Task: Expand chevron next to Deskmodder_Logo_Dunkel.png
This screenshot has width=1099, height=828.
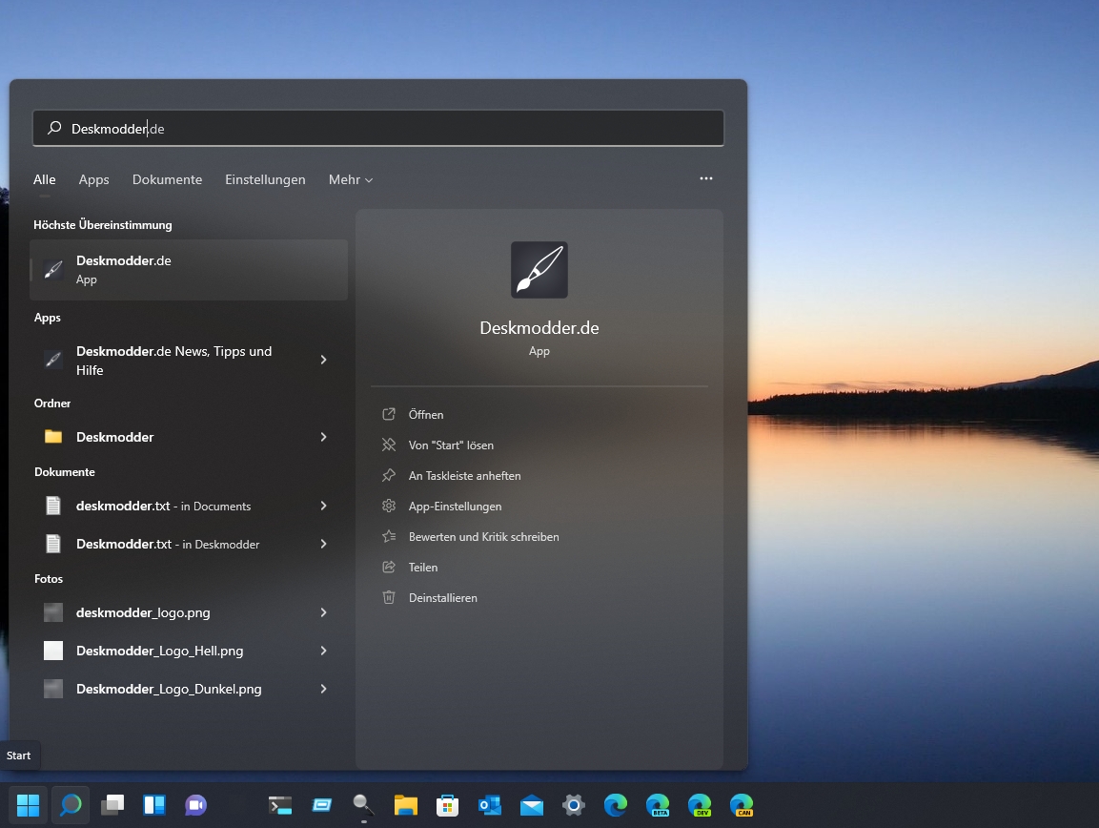Action: 323,689
